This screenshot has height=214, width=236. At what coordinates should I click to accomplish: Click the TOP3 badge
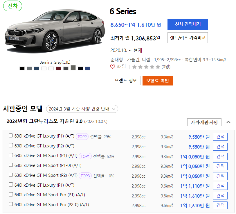click(x=85, y=176)
